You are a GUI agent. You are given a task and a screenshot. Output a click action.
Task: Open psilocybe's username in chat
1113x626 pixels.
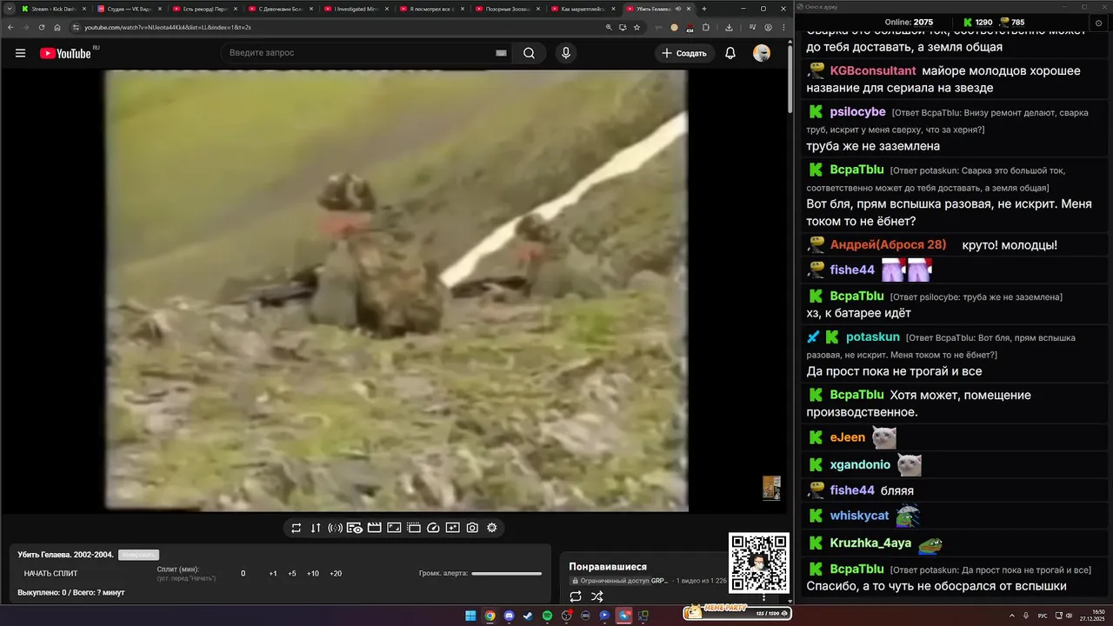[858, 112]
